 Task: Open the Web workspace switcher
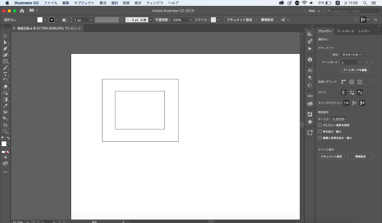[314, 11]
